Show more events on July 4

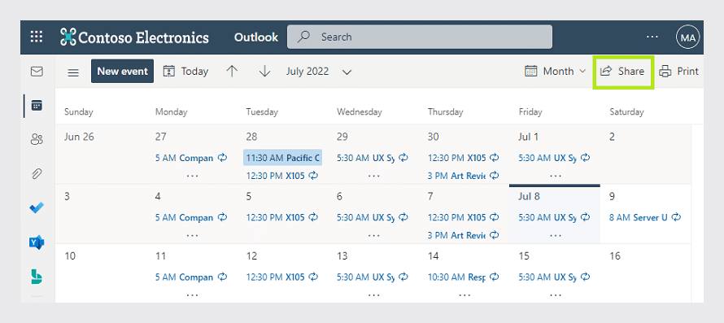tap(193, 236)
